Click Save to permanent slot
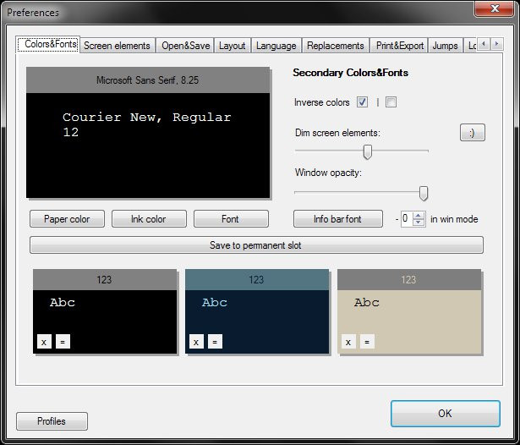This screenshot has height=445, width=520. pyautogui.click(x=256, y=244)
